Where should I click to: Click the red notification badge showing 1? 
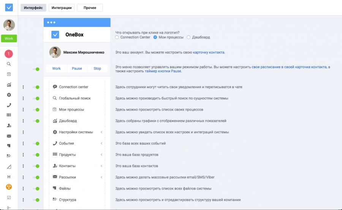(9, 54)
